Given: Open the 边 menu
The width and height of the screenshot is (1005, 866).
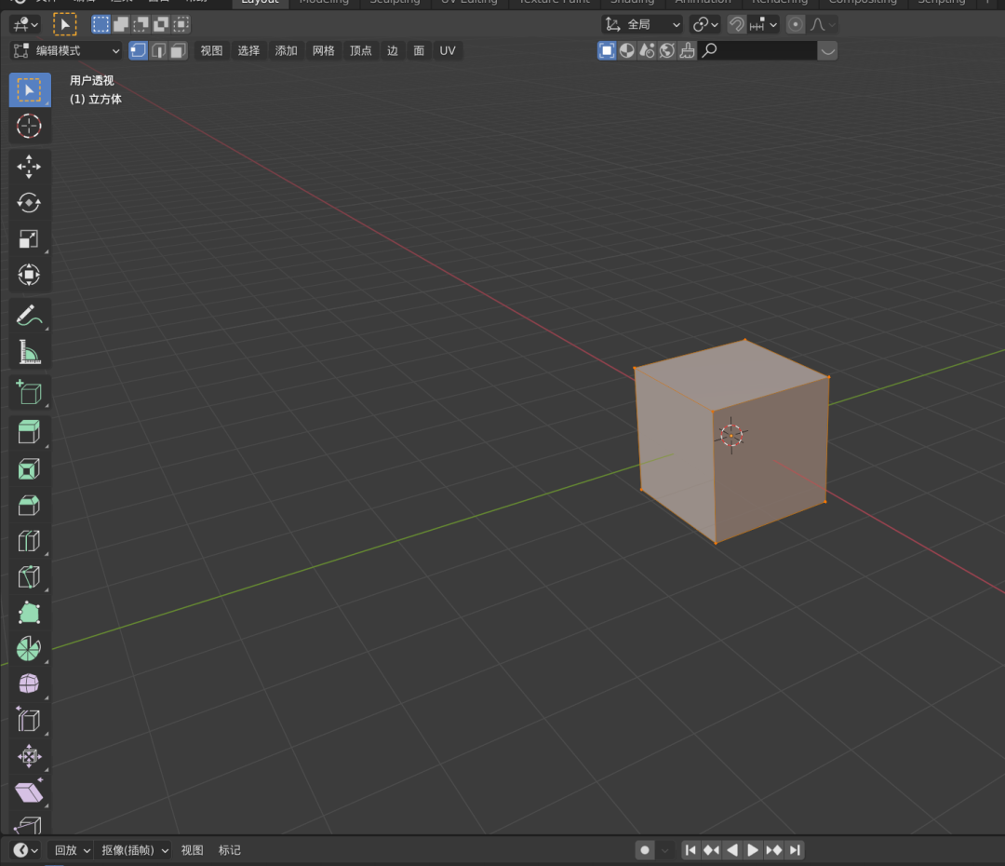Looking at the screenshot, I should point(393,50).
